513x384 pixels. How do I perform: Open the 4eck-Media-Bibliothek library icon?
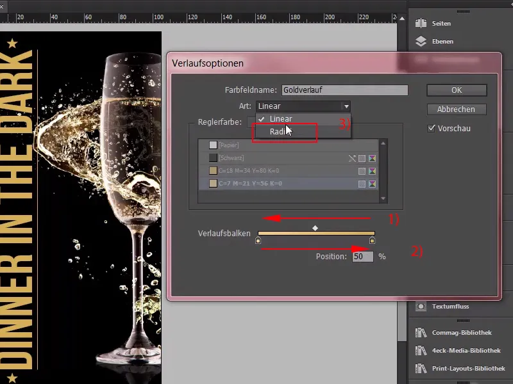[x=421, y=350]
